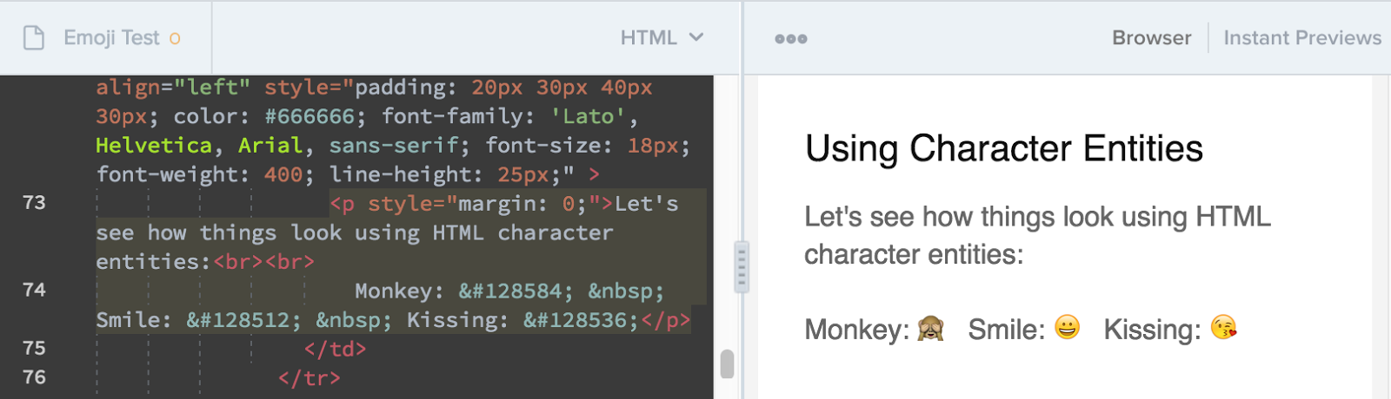
Task: Switch to the Browser preview tab
Action: [x=1151, y=38]
